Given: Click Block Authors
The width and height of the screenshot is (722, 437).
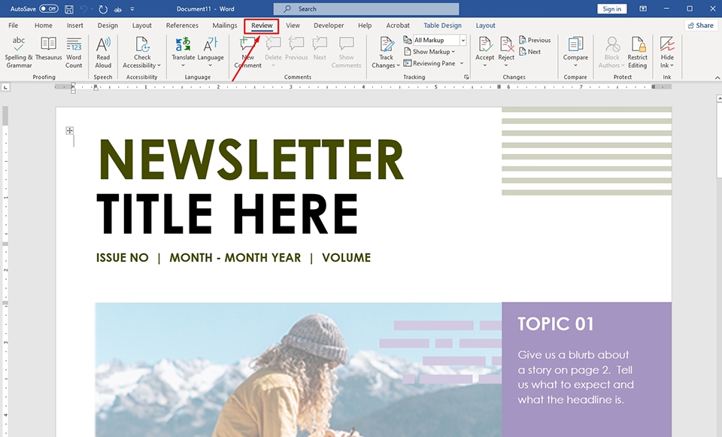Looking at the screenshot, I should [x=611, y=53].
